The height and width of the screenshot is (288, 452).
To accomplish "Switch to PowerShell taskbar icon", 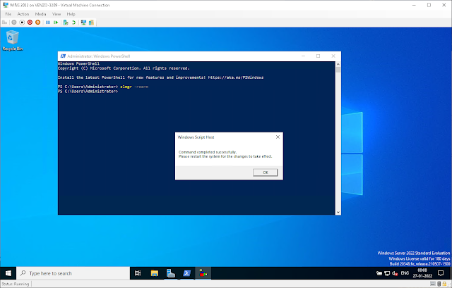I will (186, 273).
